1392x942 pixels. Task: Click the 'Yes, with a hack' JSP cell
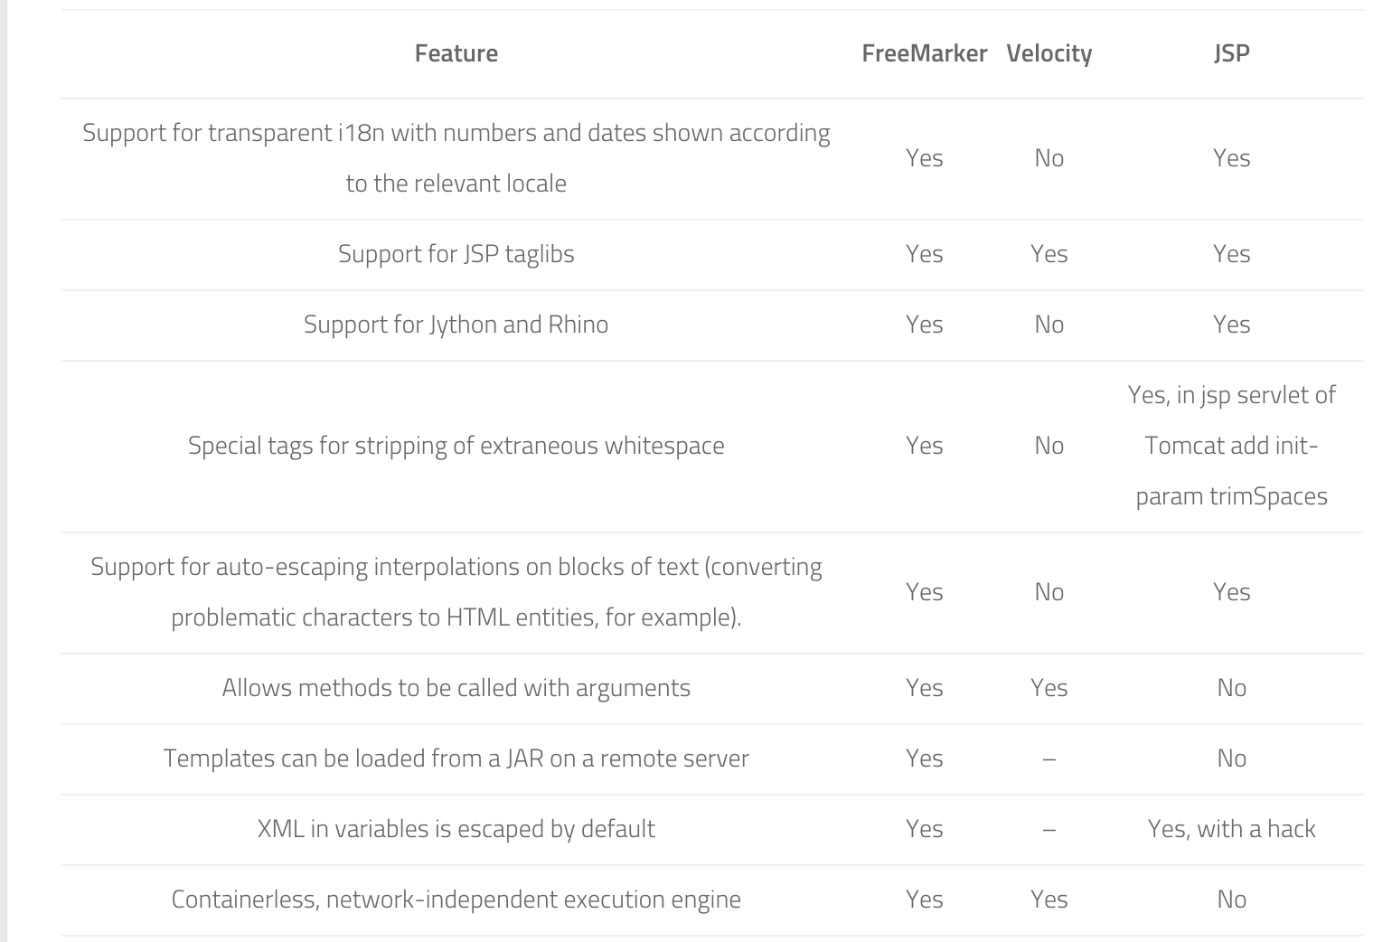1231,829
